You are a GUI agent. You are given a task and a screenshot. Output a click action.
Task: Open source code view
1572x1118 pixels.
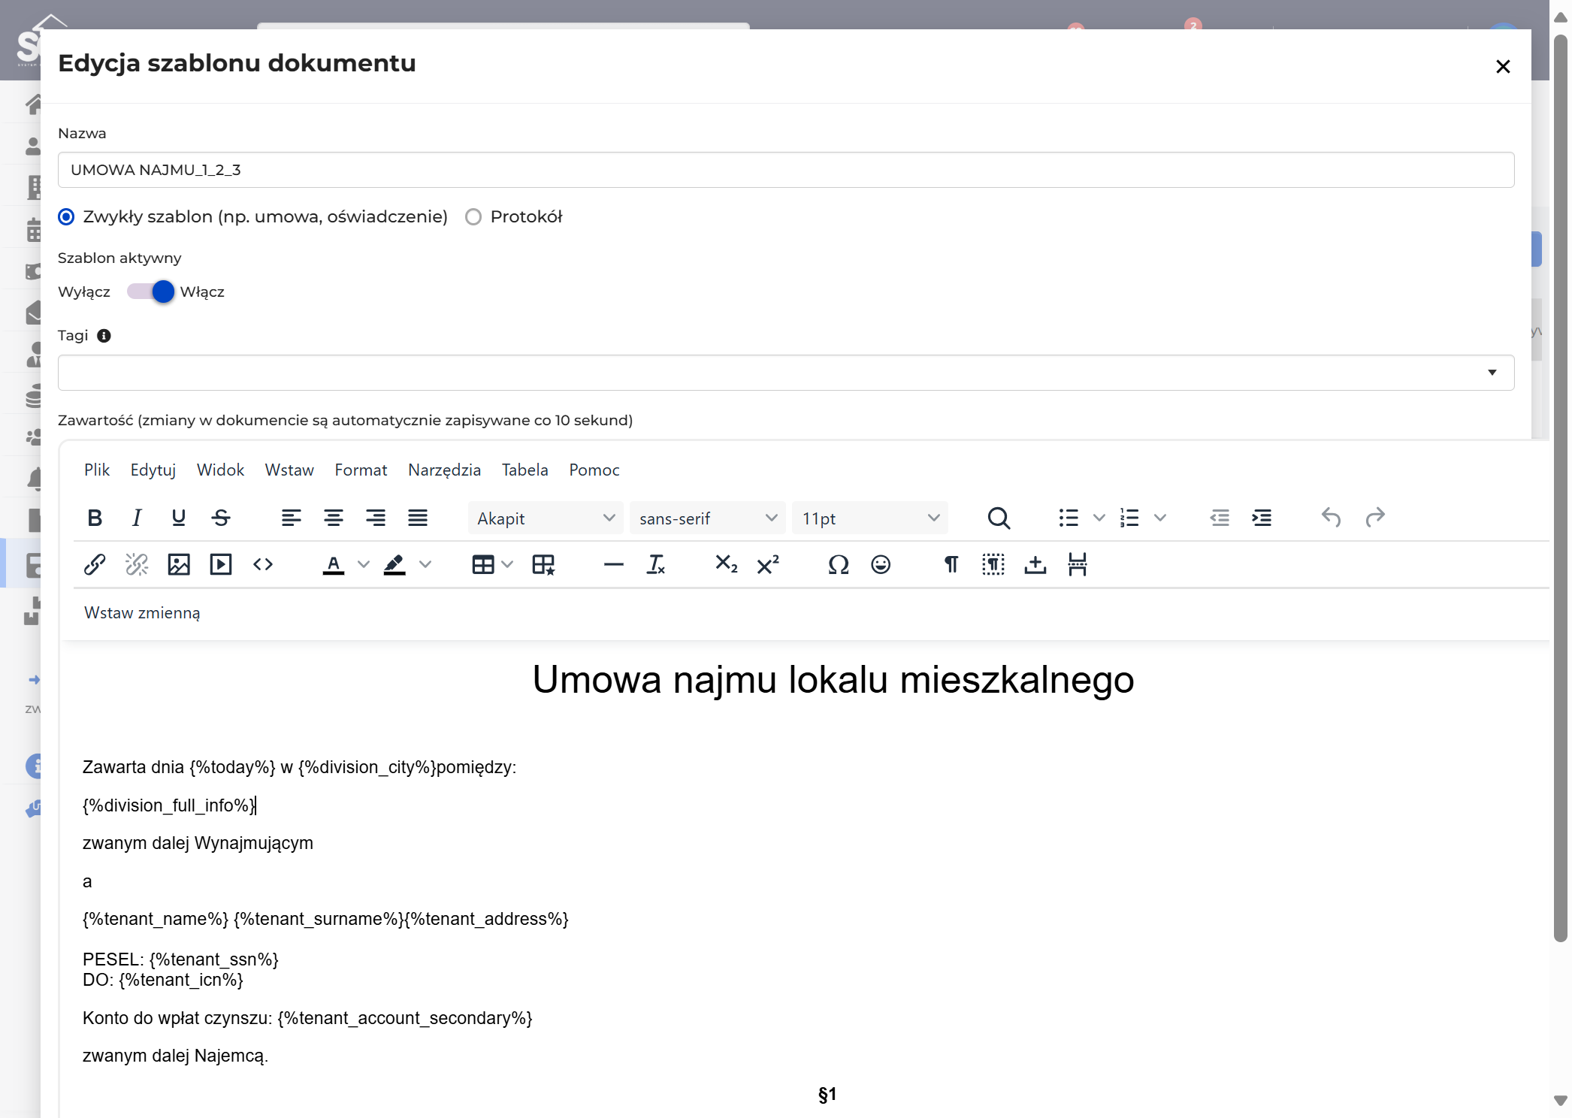pos(263,564)
